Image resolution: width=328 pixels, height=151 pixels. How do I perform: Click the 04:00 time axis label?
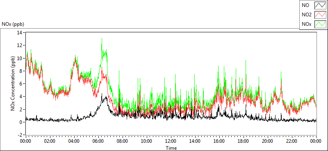pos(74,141)
